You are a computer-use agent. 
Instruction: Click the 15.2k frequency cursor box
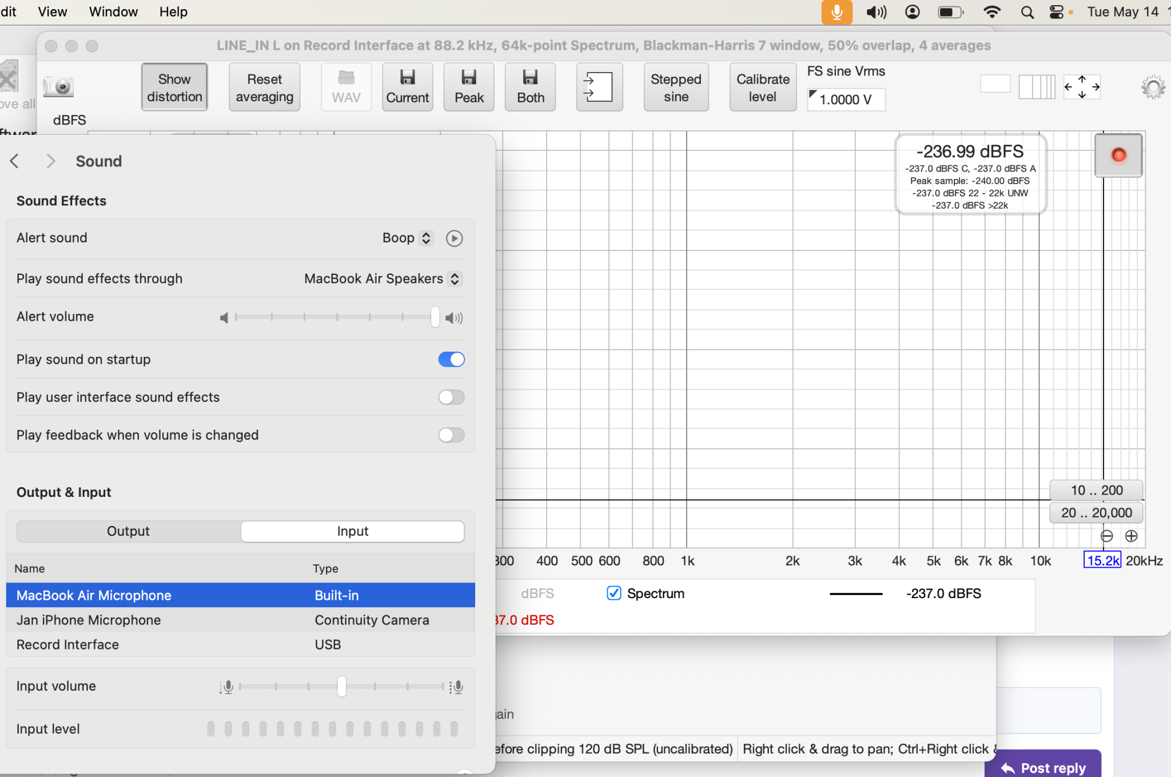1102,560
